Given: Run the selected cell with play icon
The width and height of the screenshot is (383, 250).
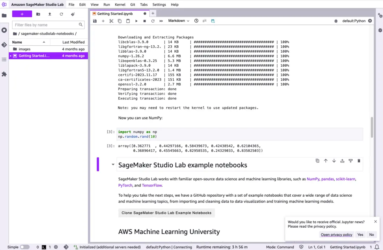Looking at the screenshot, I should pos(136,21).
